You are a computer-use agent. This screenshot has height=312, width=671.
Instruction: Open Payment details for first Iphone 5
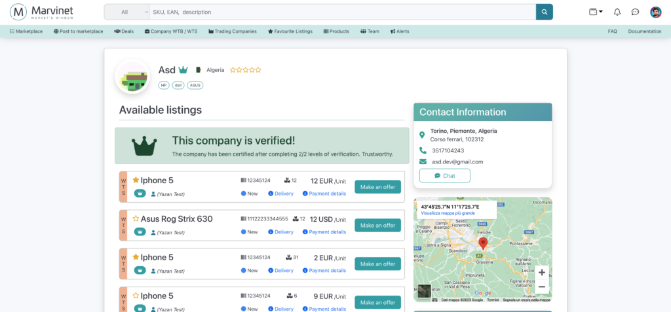pos(324,194)
